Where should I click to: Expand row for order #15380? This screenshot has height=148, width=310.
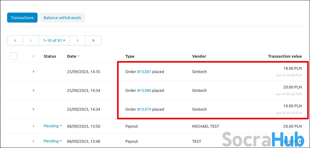coord(34,90)
